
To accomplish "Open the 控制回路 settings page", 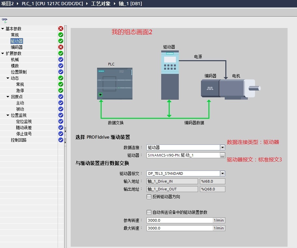I will (19, 140).
